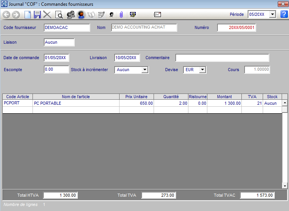Click the Total TVA field 273.00

[x=159, y=195]
